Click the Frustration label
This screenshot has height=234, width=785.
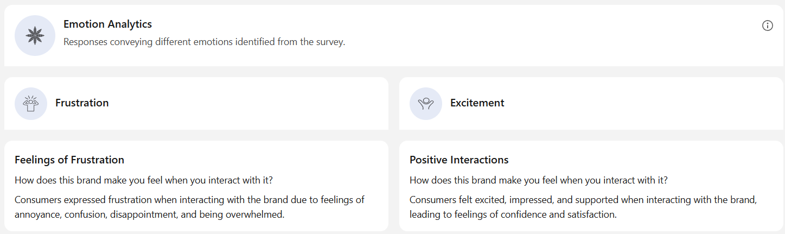82,103
